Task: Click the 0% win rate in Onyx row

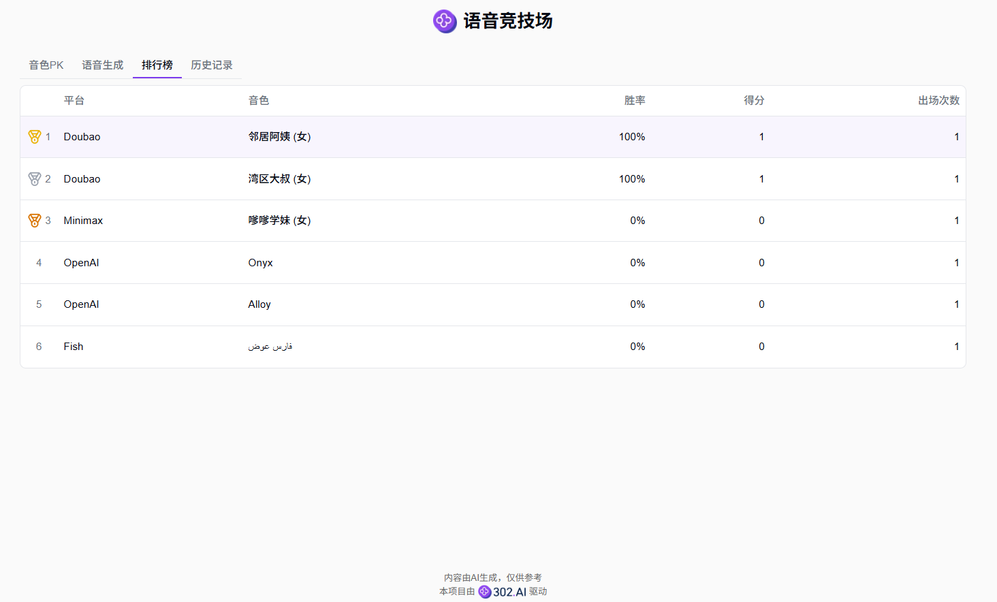Action: point(637,263)
